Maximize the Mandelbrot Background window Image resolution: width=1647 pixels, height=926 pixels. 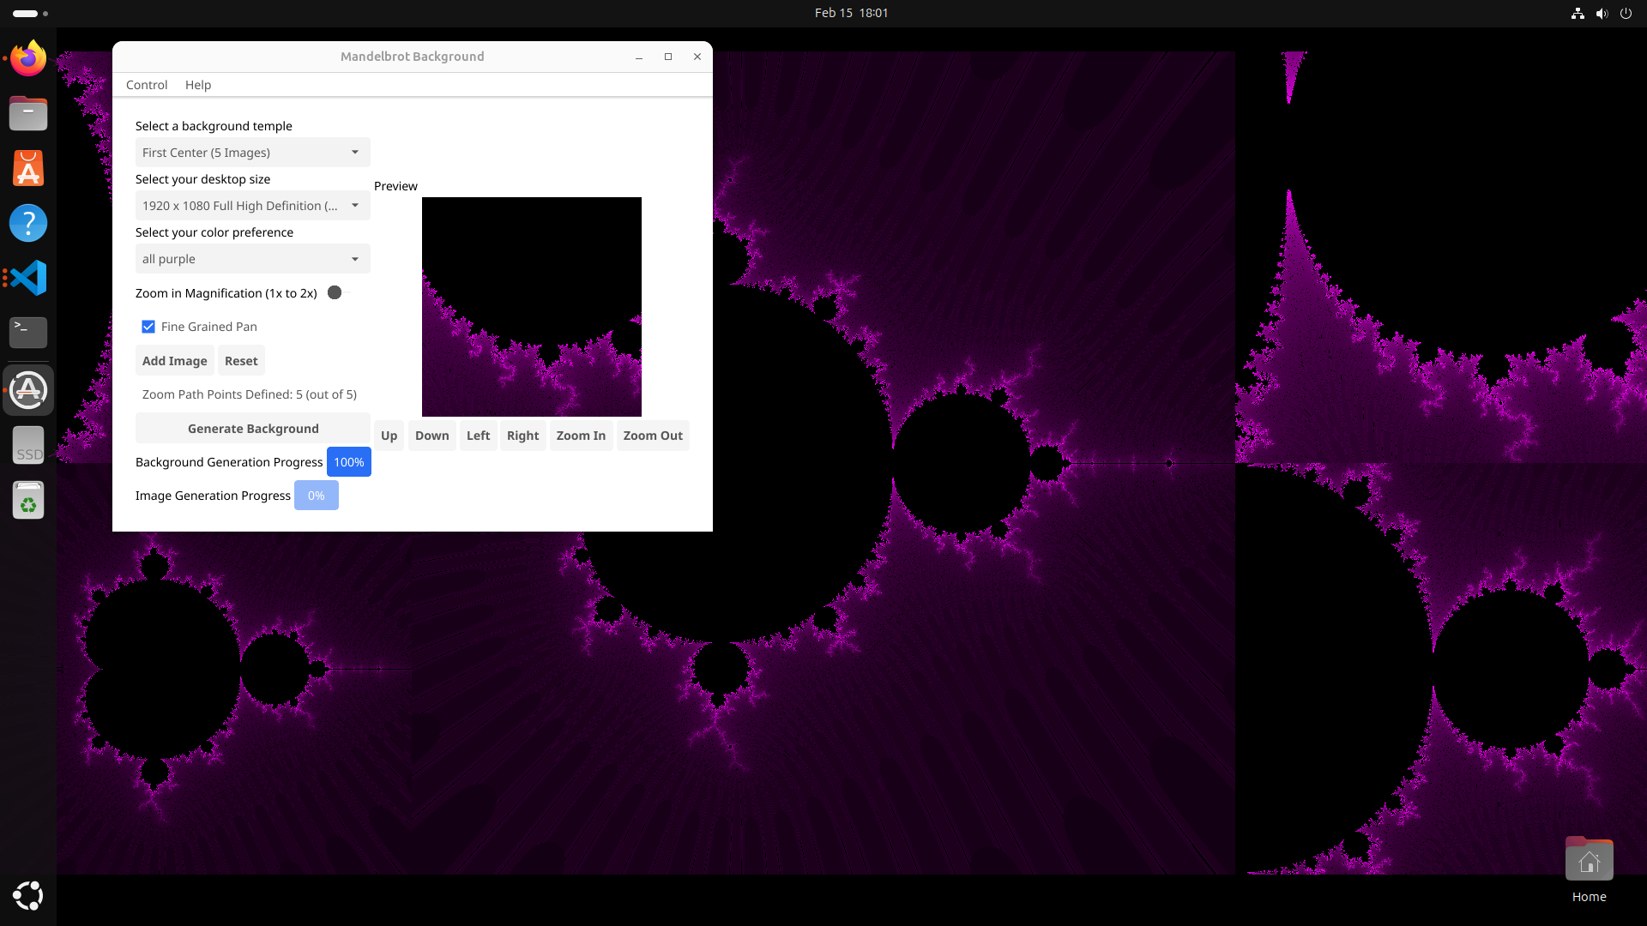(668, 57)
